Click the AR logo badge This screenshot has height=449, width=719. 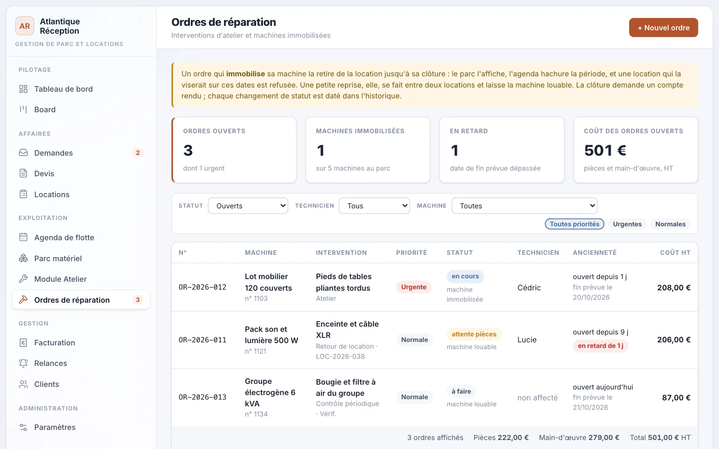pos(25,26)
